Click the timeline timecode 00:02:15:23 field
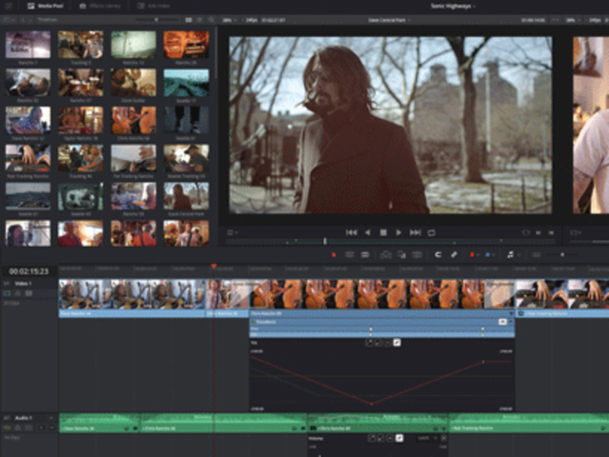Image resolution: width=609 pixels, height=457 pixels. click(x=29, y=271)
